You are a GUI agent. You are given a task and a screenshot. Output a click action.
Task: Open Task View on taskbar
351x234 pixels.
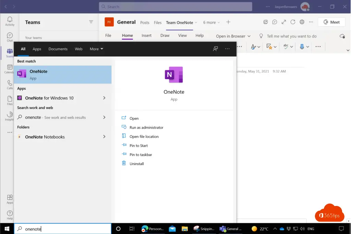[x=132, y=229]
